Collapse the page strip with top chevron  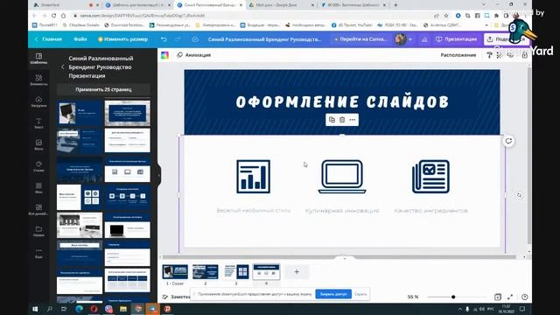pos(344,258)
